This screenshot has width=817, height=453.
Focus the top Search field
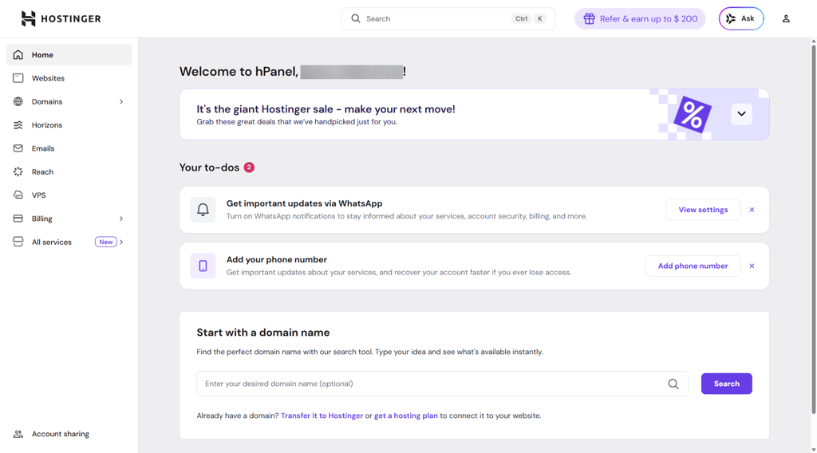click(448, 19)
